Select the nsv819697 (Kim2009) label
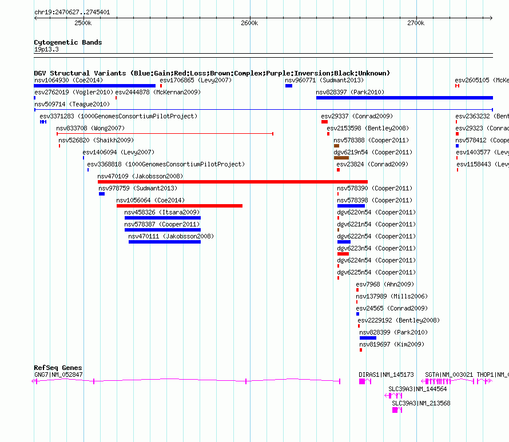This screenshot has width=509, height=442. [392, 344]
